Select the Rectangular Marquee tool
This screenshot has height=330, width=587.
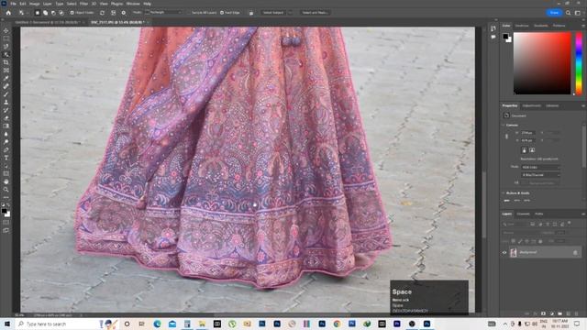[6, 38]
